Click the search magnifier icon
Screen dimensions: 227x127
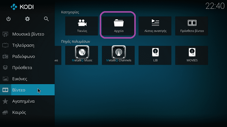pyautogui.click(x=46, y=19)
